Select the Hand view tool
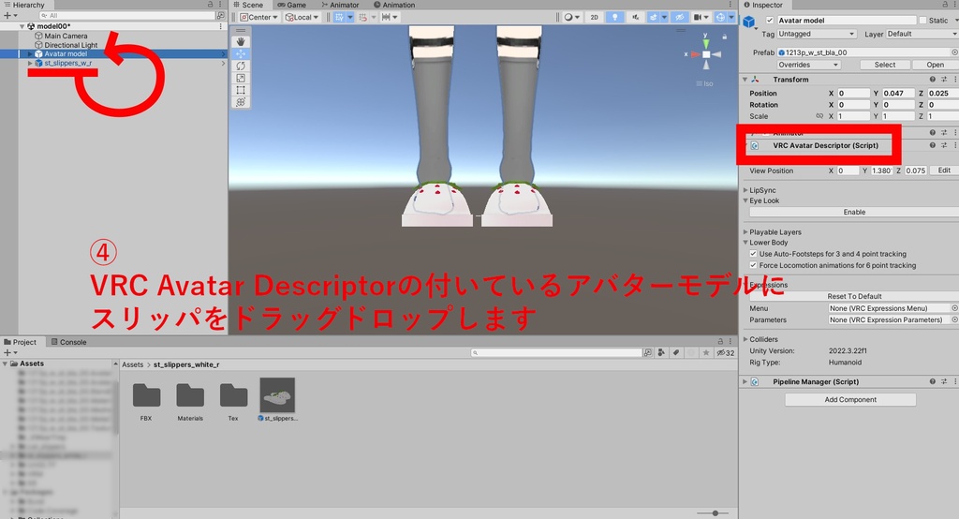The height and width of the screenshot is (519, 959). pyautogui.click(x=241, y=41)
